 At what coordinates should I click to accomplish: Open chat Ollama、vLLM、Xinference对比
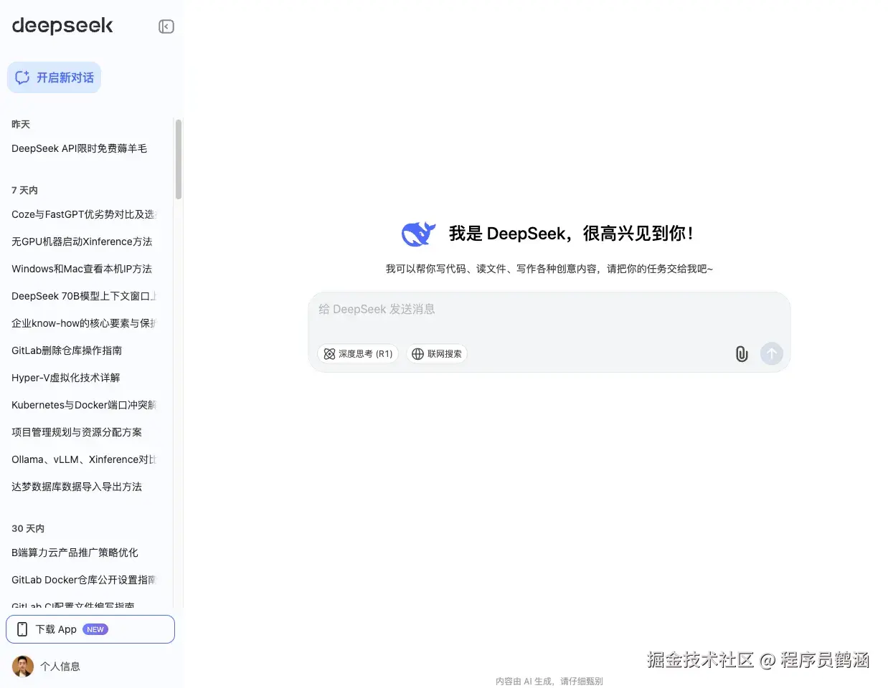(83, 459)
